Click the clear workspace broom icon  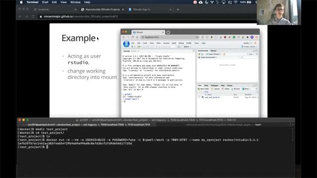point(224,54)
